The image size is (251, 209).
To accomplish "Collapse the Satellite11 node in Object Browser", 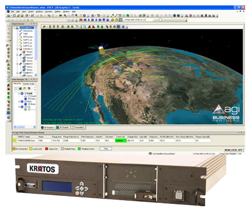I will tap(18, 55).
